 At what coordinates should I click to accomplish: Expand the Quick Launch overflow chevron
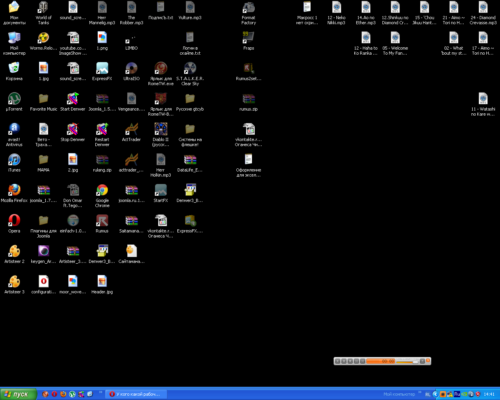pyautogui.click(x=100, y=392)
